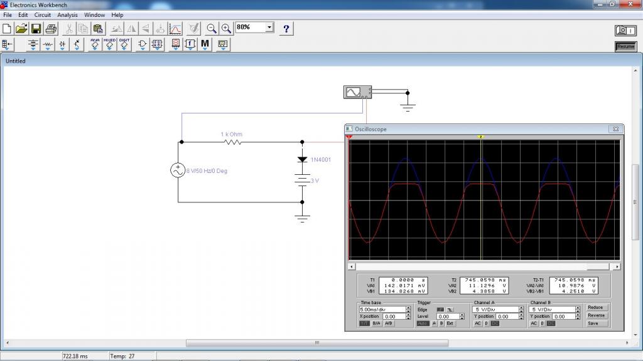The height and width of the screenshot is (361, 643).
Task: Click the Zoom In magnifier icon
Action: point(225,28)
